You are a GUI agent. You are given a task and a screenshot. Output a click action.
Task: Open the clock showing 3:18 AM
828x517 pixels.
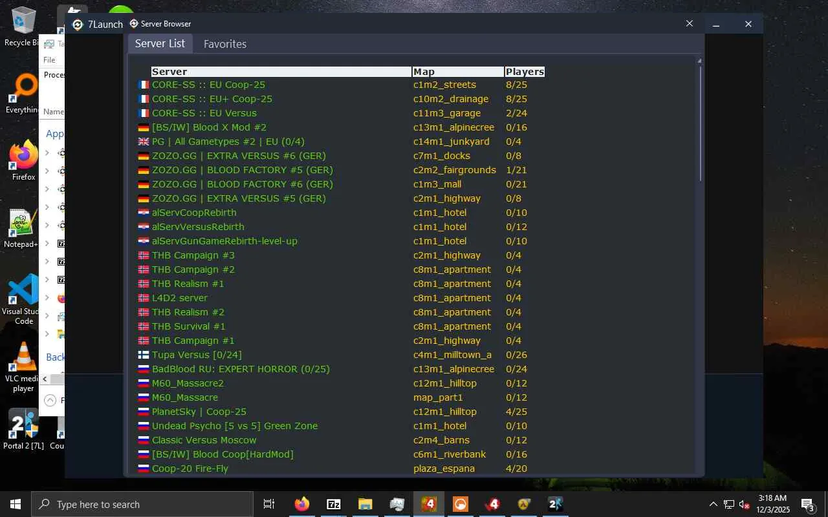[x=772, y=504]
